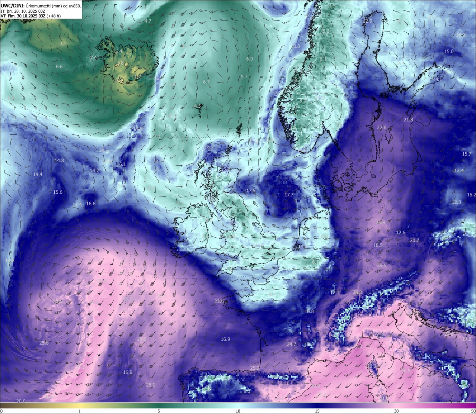The height and width of the screenshot is (414, 476).
Task: Click the 16.8 value label
Action: coord(91,204)
